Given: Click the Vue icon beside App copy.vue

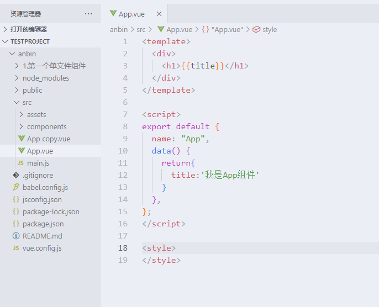Looking at the screenshot, I should tap(21, 139).
